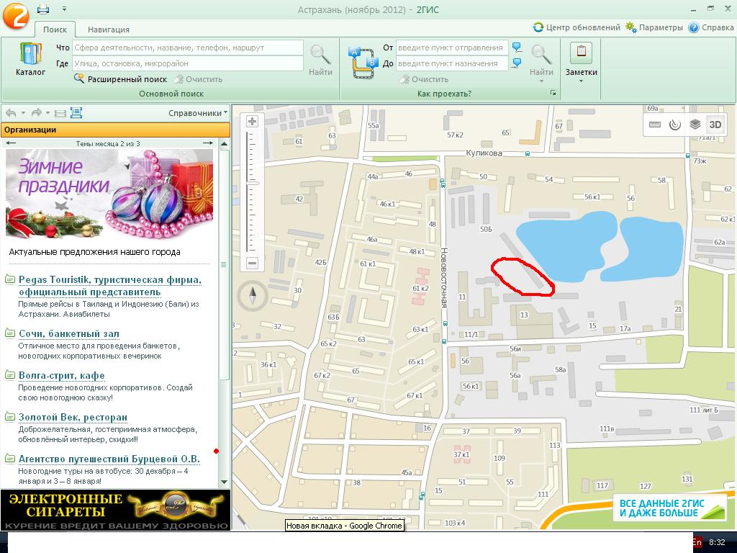Click Очистить in Как проехать group

(425, 79)
